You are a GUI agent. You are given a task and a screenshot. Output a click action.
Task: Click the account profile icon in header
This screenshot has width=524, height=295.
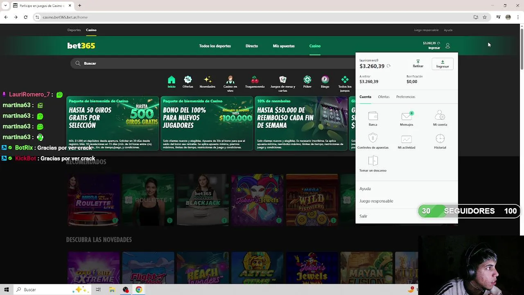pyautogui.click(x=447, y=46)
